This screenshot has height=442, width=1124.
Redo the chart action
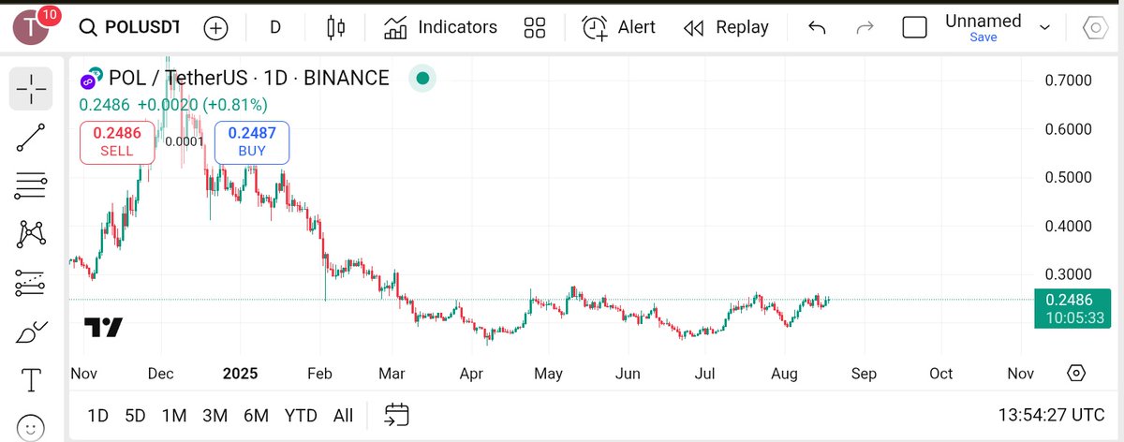coord(865,28)
